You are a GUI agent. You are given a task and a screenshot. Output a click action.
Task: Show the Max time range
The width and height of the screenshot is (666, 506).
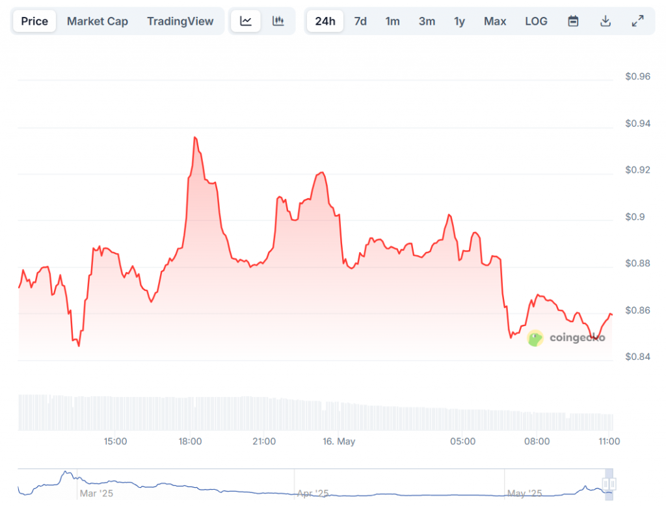(x=495, y=21)
